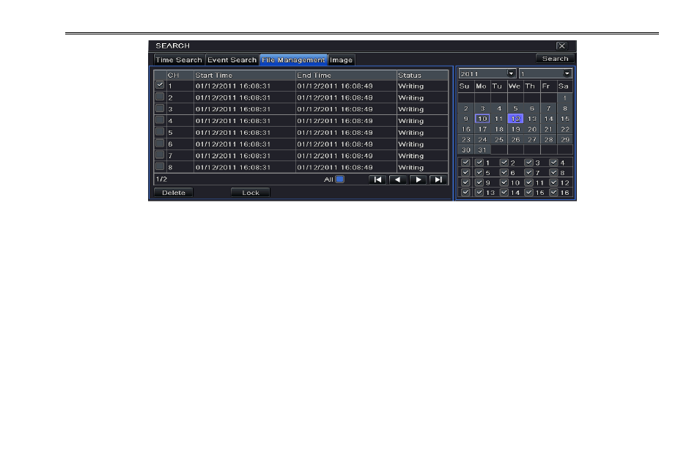This screenshot has width=700, height=466.
Task: Open the Image tab
Action: tap(341, 60)
